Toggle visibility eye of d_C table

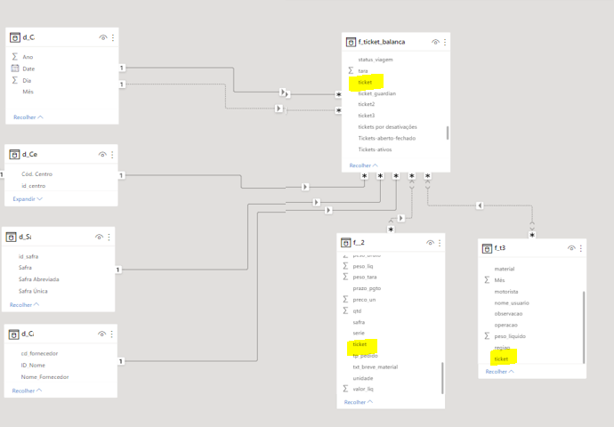point(103,37)
